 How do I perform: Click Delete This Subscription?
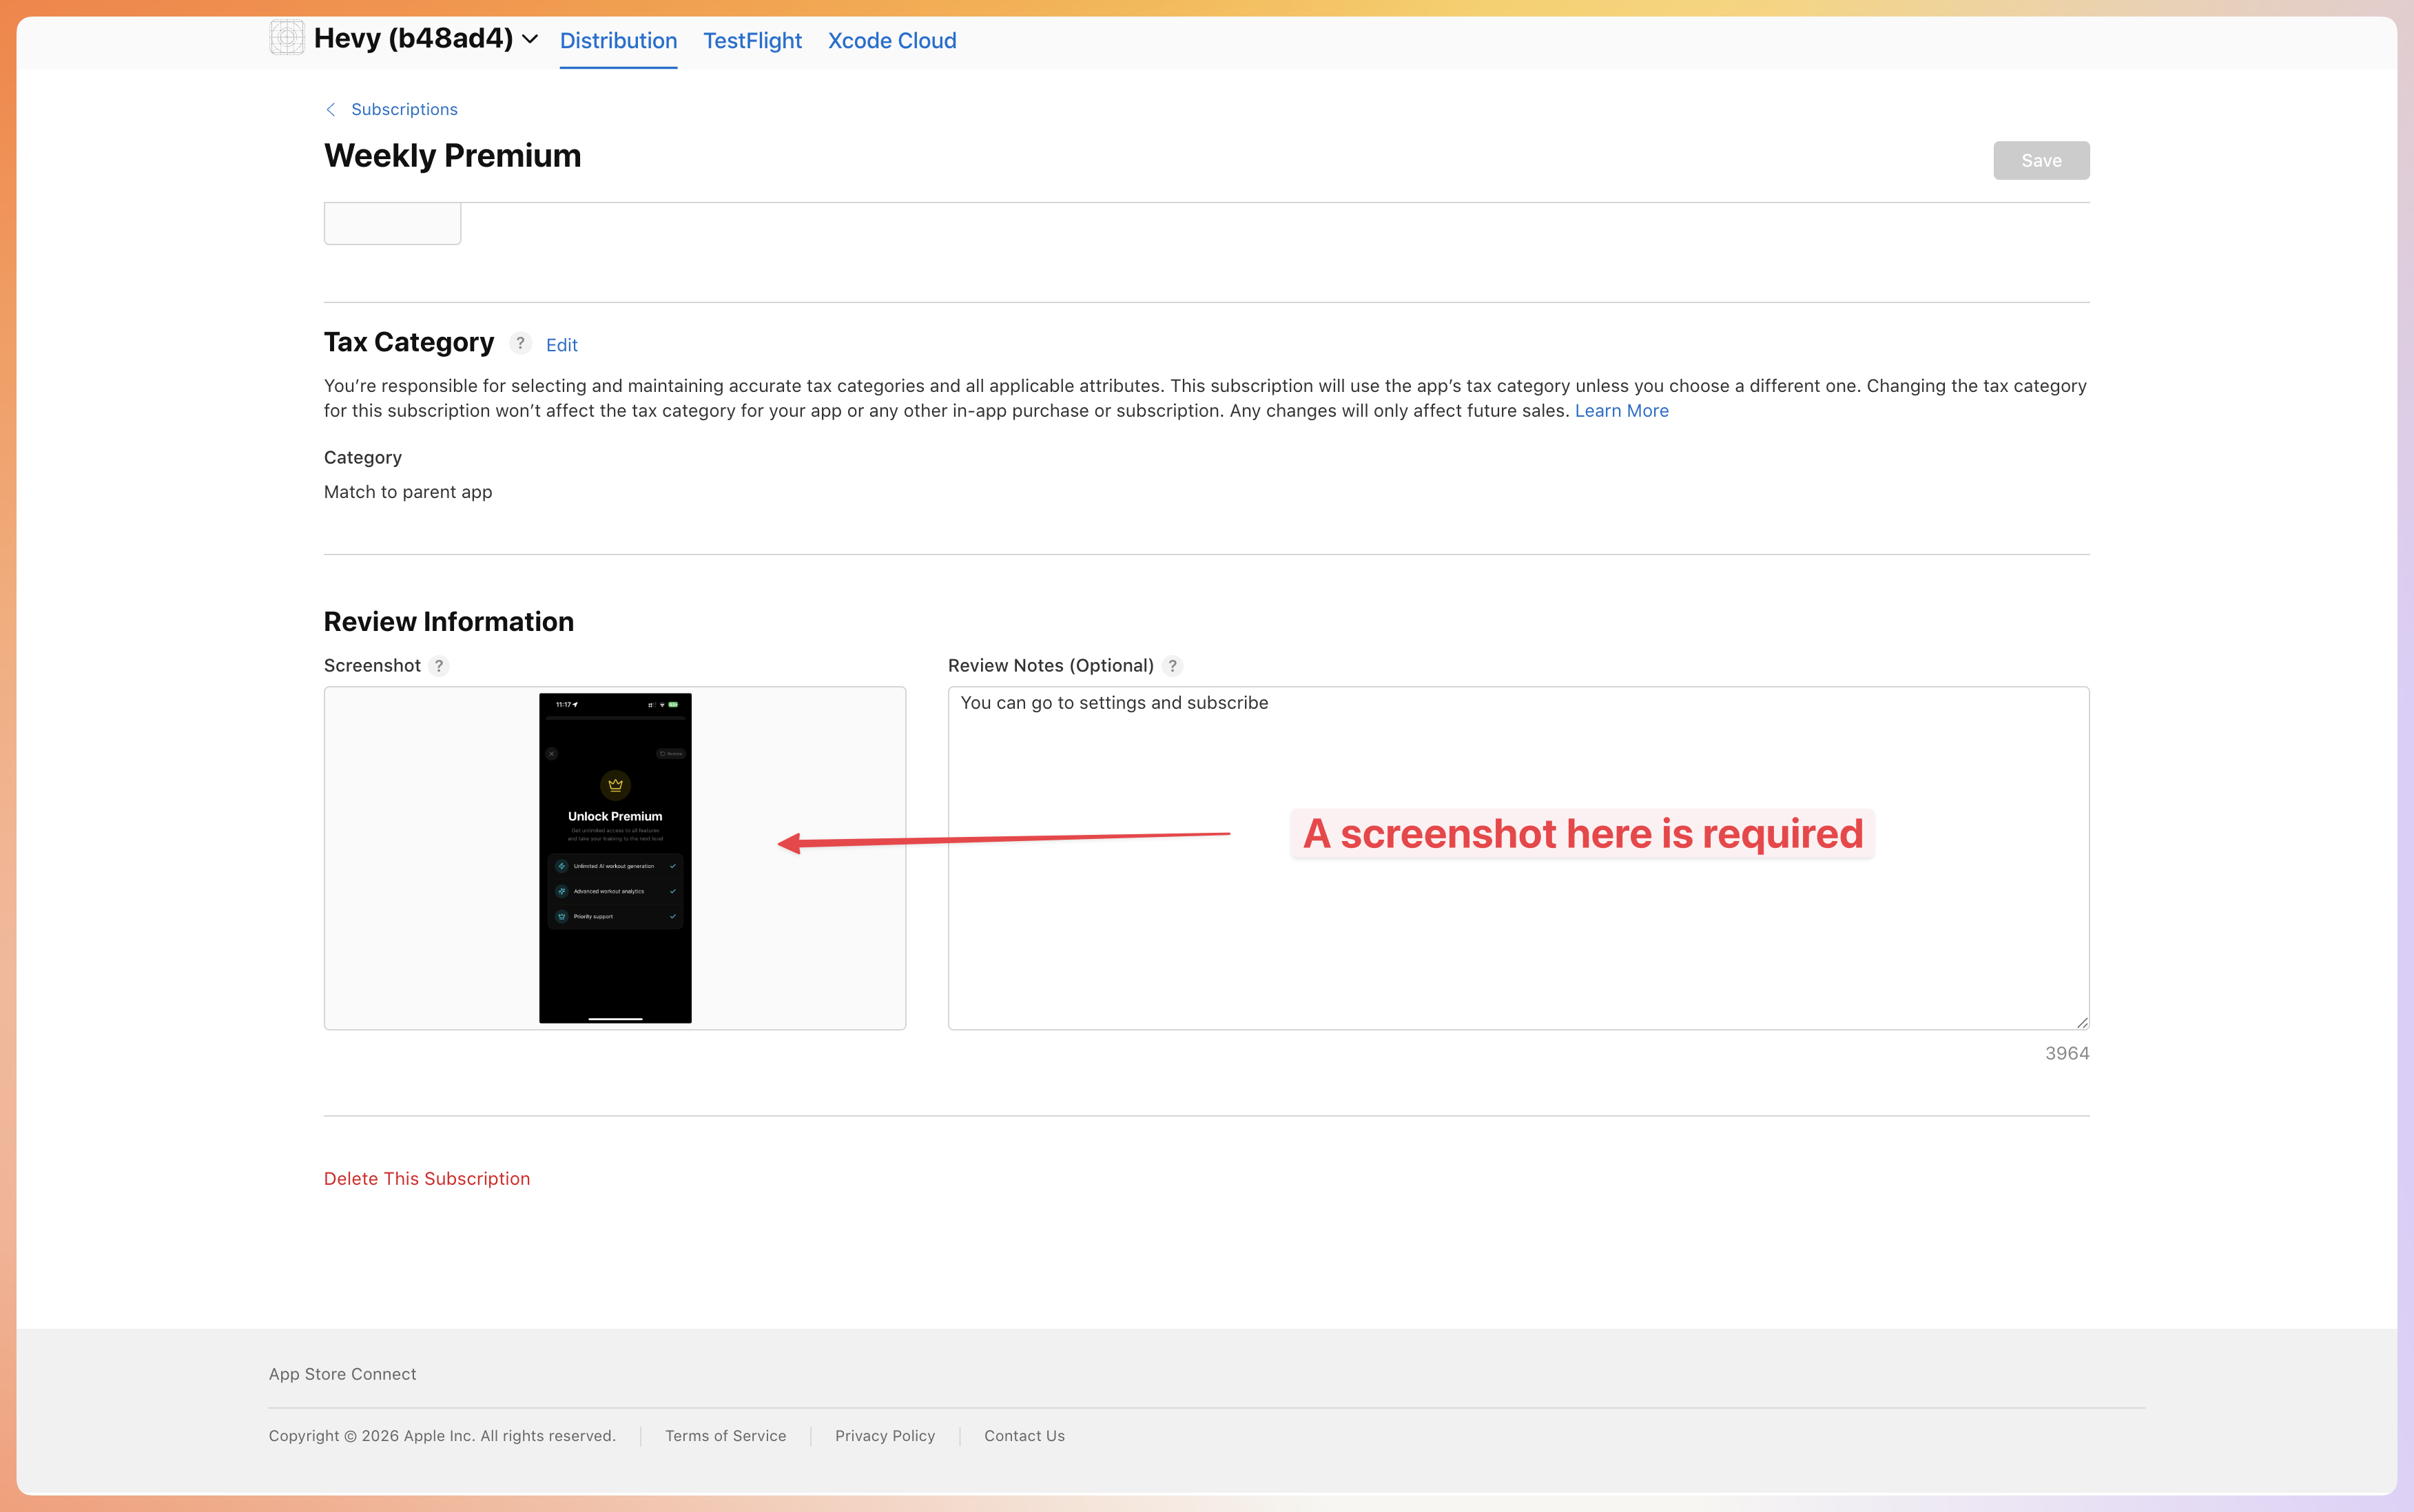(427, 1178)
